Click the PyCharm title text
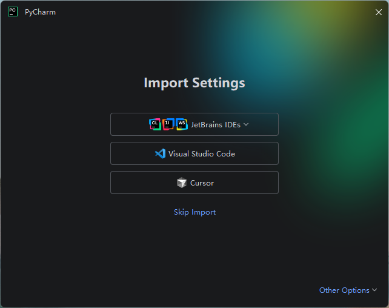Viewport: 389px width, 308px height. tap(40, 12)
